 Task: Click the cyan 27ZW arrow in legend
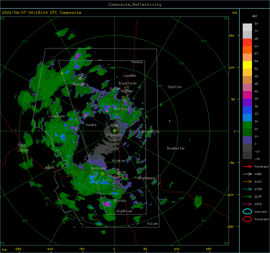(x=247, y=189)
